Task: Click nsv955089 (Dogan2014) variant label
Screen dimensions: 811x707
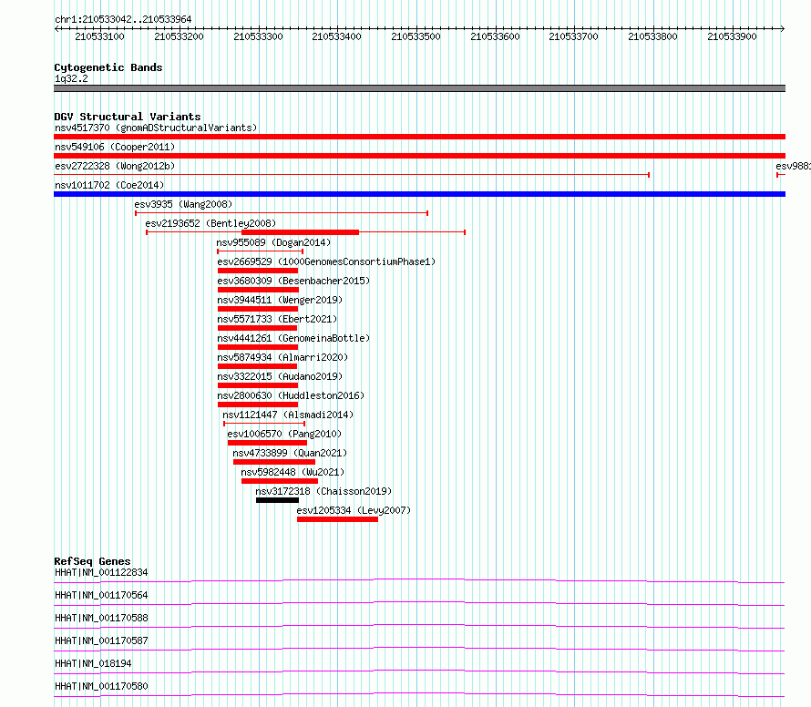Action: [273, 242]
